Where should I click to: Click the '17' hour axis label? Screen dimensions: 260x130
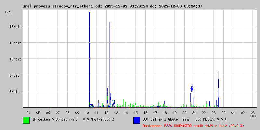tap(155, 113)
